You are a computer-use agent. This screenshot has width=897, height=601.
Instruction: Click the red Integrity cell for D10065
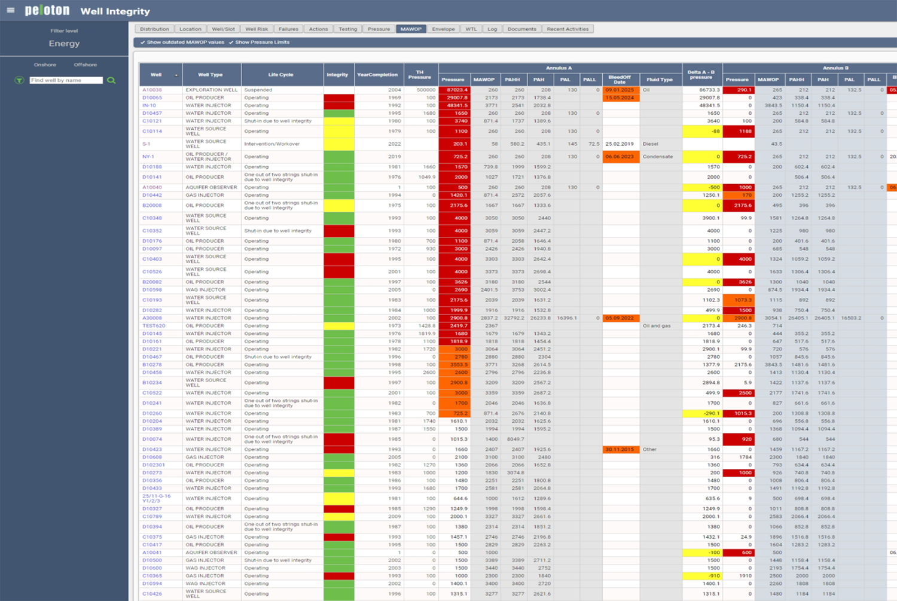pos(338,97)
